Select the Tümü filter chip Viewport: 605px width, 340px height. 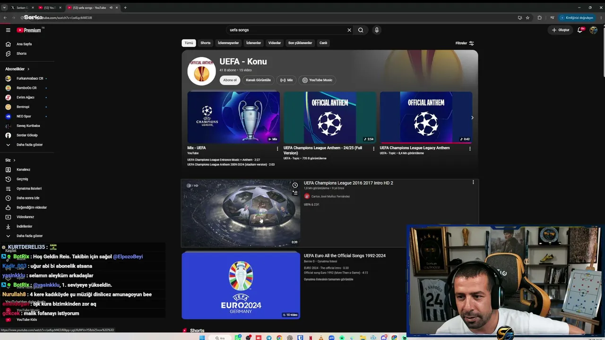pos(189,43)
